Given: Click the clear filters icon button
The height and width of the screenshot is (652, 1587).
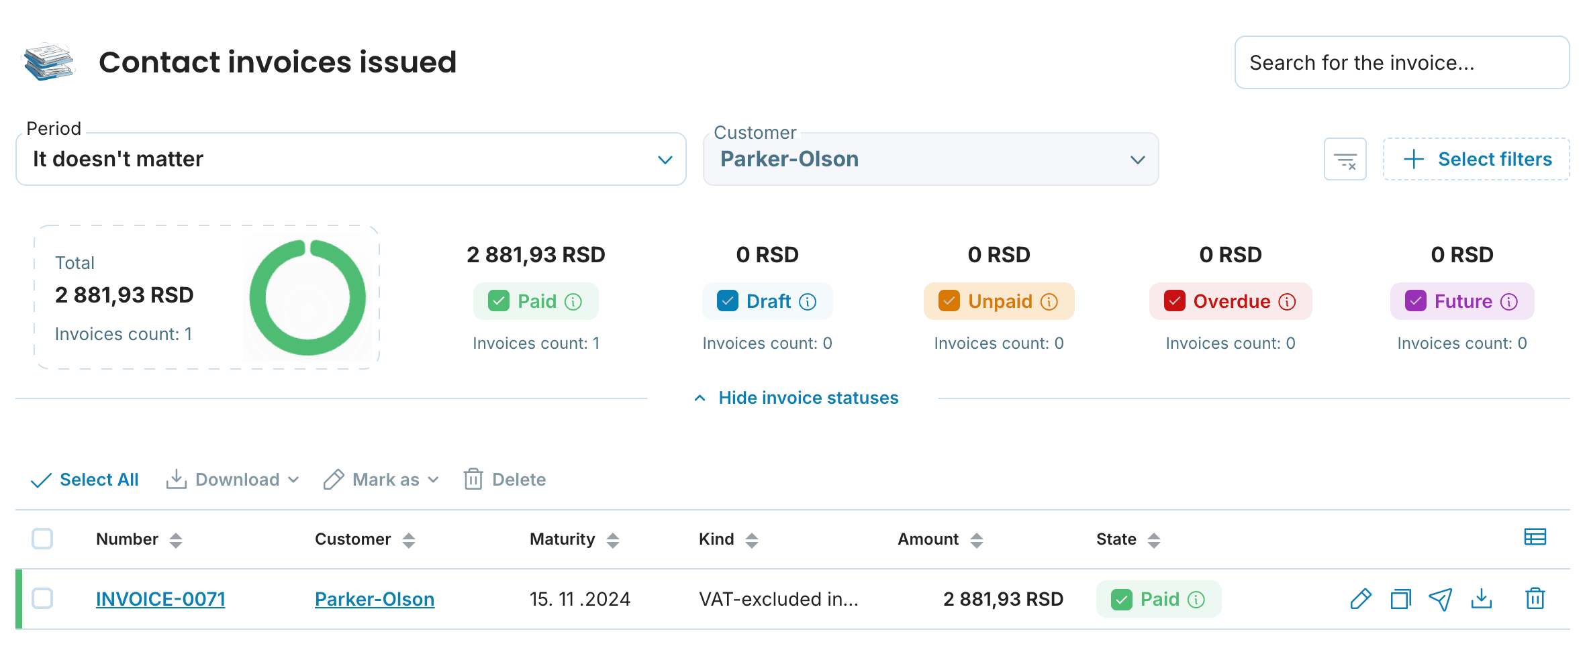Looking at the screenshot, I should coord(1345,160).
